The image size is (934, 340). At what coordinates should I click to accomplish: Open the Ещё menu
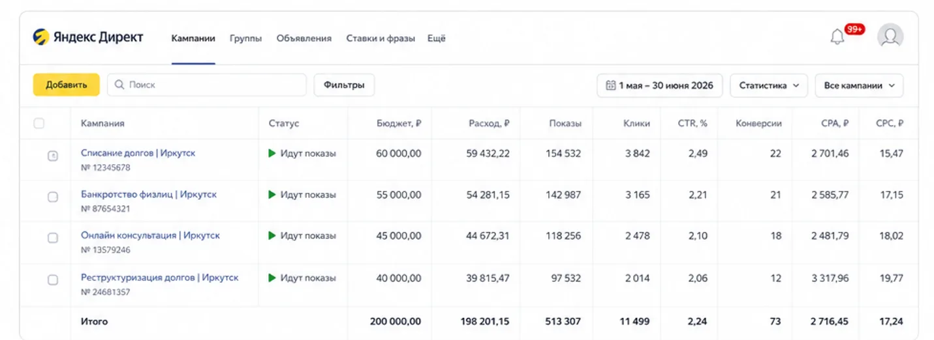[x=436, y=38]
